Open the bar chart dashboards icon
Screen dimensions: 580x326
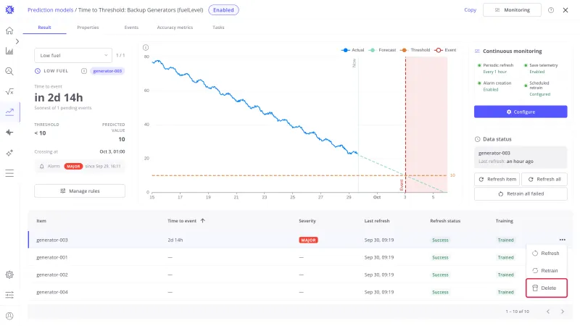coord(9,51)
